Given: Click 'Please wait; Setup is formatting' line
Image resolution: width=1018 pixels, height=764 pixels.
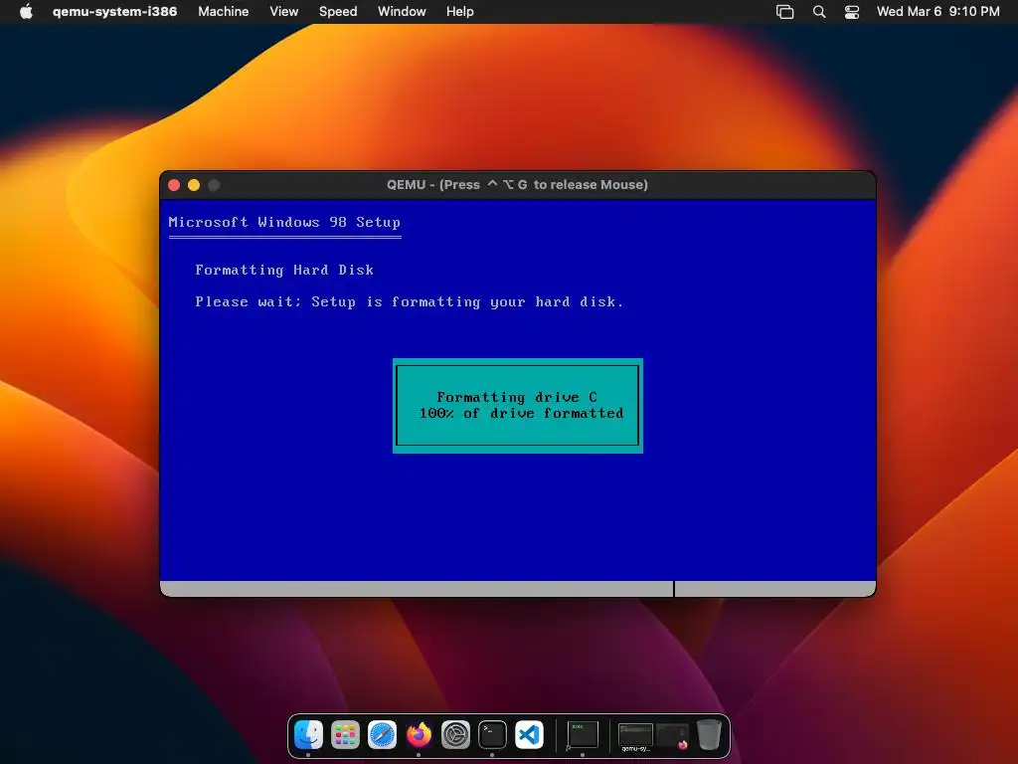Looking at the screenshot, I should [409, 301].
